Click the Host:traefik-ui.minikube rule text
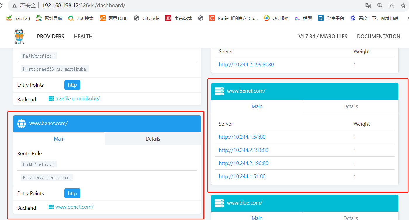409x220 pixels. tap(55, 69)
